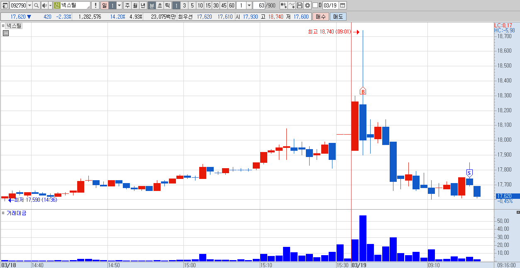Click the 09:16:00 time at bottom right
The height and width of the screenshot is (268, 520).
(506, 264)
